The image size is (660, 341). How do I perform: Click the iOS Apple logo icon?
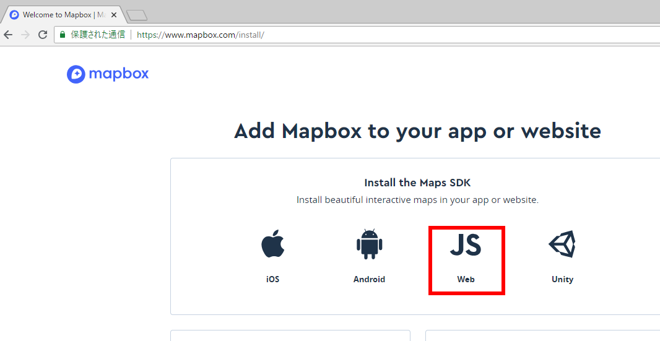[273, 243]
